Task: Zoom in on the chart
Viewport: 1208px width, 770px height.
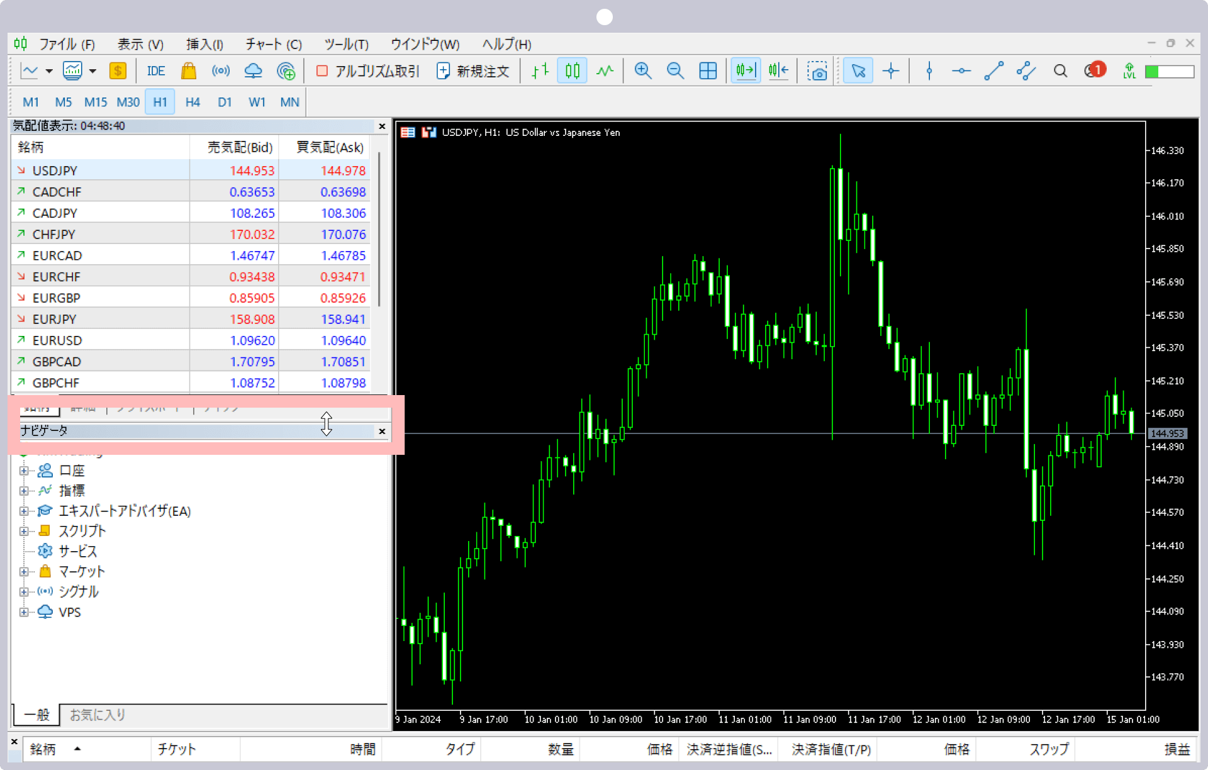Action: click(x=643, y=71)
